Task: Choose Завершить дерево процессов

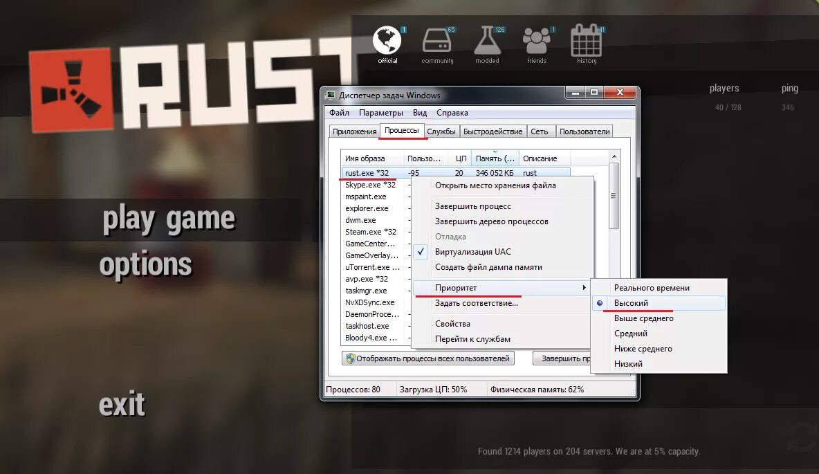Action: click(492, 221)
